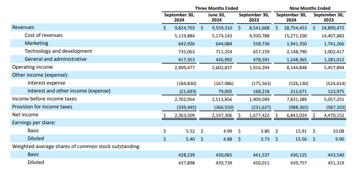The image size is (360, 171).
Task: Click G&A value 1,248,365
Action: tap(296, 60)
